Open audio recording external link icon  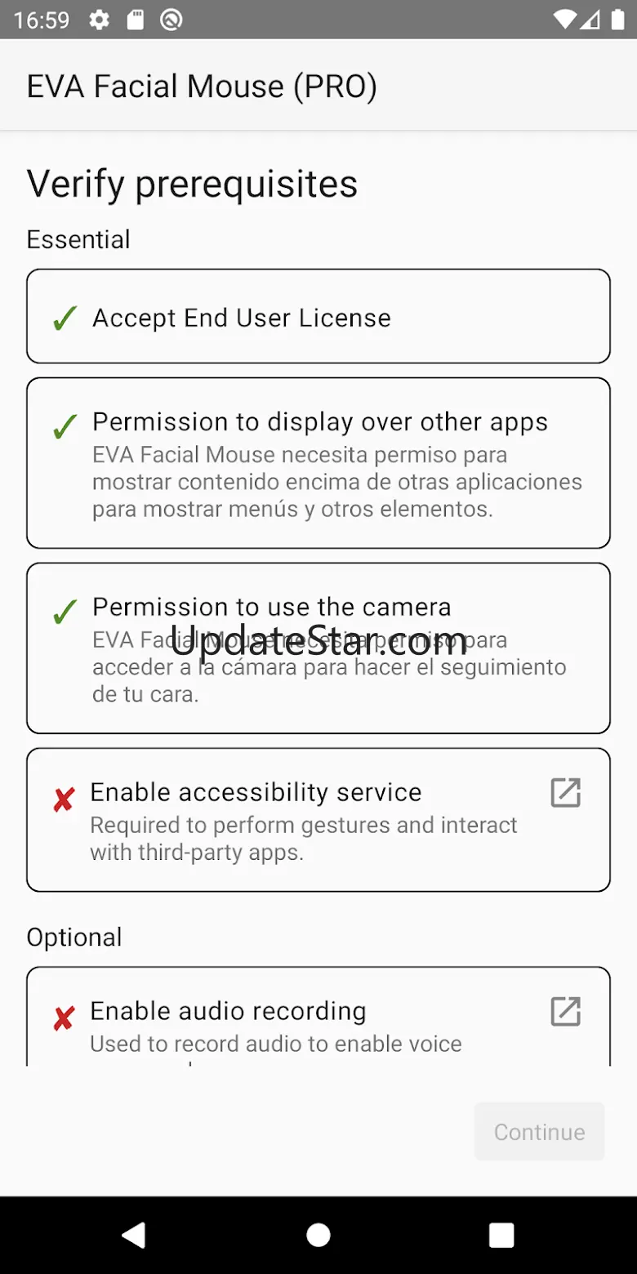tap(565, 1011)
